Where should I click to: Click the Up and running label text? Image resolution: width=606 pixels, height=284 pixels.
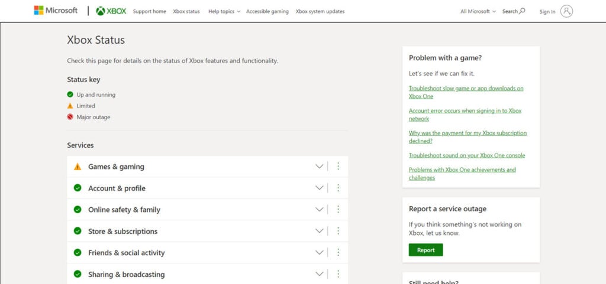[96, 95]
